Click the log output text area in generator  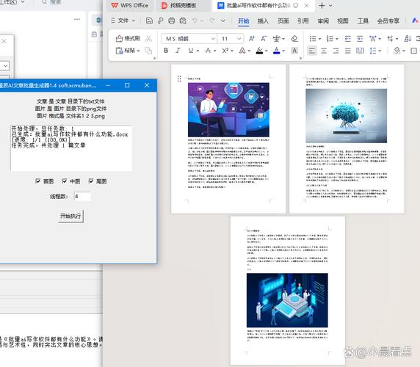71,148
